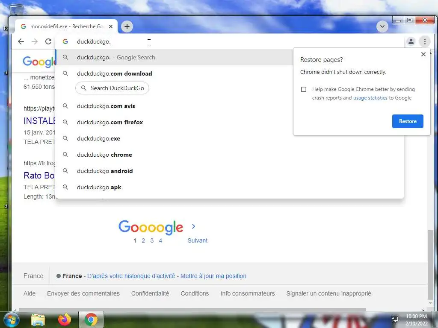Open the Recycle Bin desktop icon
438x328 pixels.
pos(17,10)
